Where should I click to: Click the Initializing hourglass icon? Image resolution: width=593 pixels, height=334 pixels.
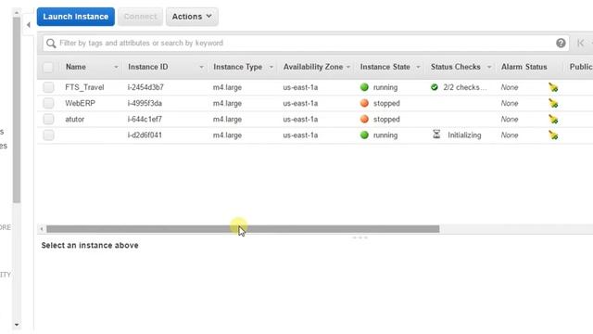tap(436, 135)
